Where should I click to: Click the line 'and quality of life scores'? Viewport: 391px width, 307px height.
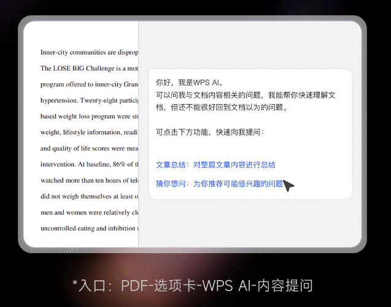pos(89,148)
